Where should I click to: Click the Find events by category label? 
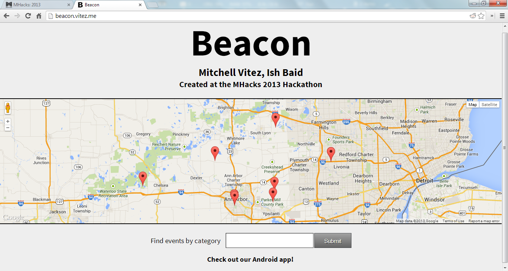[x=186, y=241]
